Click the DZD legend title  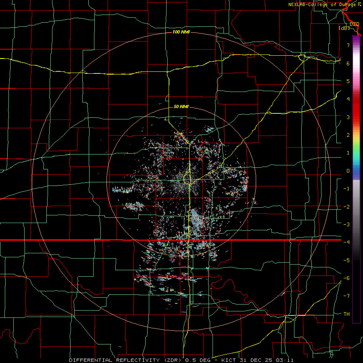[x=355, y=24]
